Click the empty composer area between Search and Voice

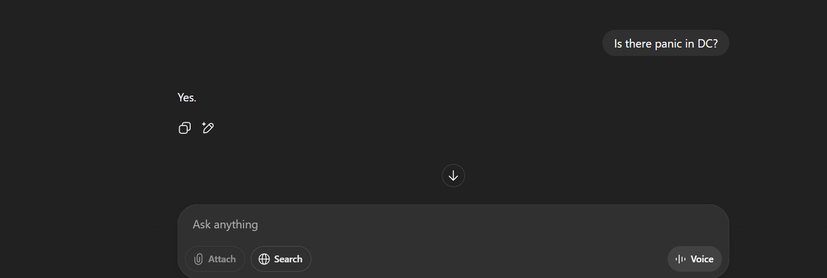[489, 259]
